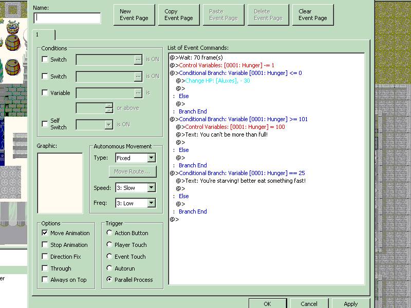
Task: Choose the Action Button trigger
Action: pos(109,233)
